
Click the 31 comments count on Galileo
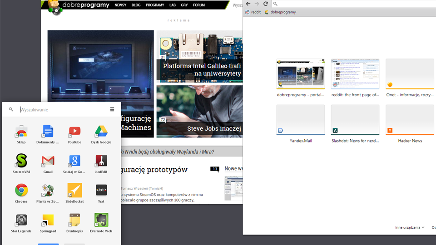pos(163,57)
